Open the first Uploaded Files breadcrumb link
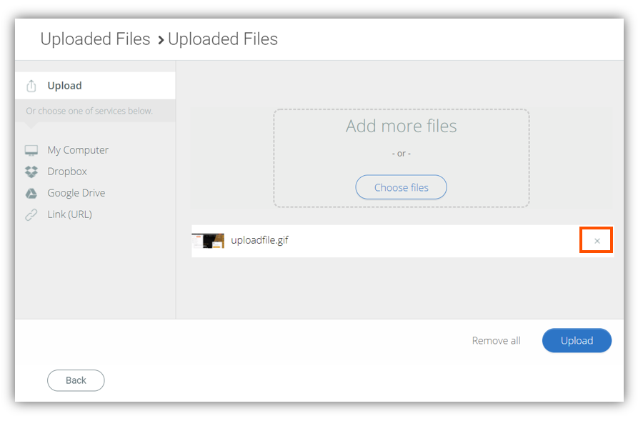The height and width of the screenshot is (426, 643). click(95, 39)
